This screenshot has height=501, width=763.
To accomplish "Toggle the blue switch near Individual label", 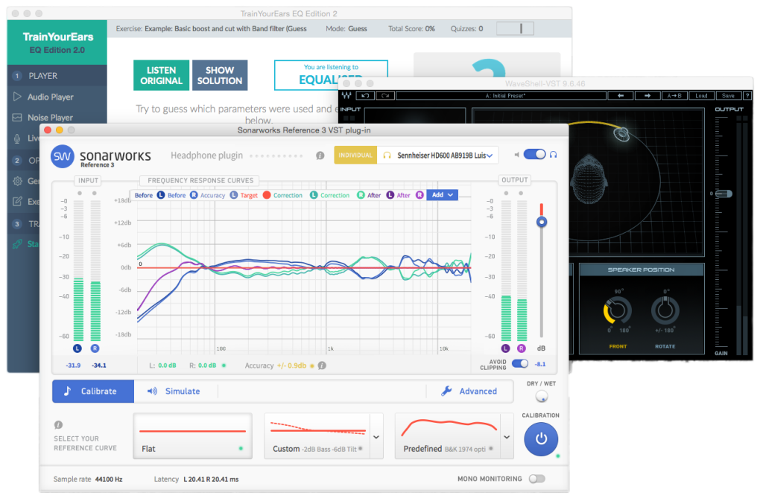I will 534,155.
